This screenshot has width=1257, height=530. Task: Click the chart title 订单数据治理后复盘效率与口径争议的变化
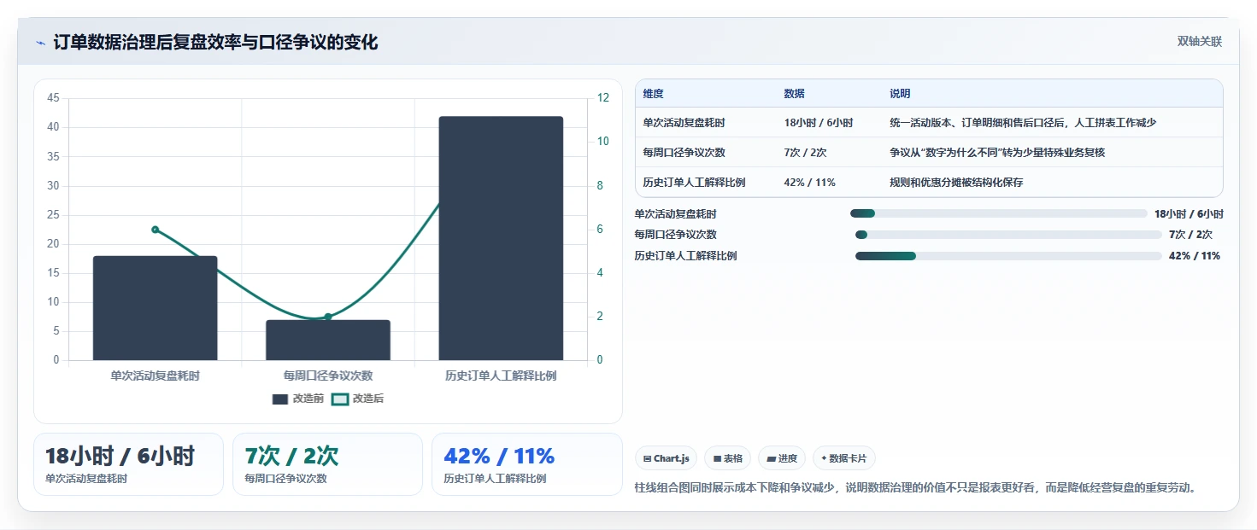(x=215, y=43)
